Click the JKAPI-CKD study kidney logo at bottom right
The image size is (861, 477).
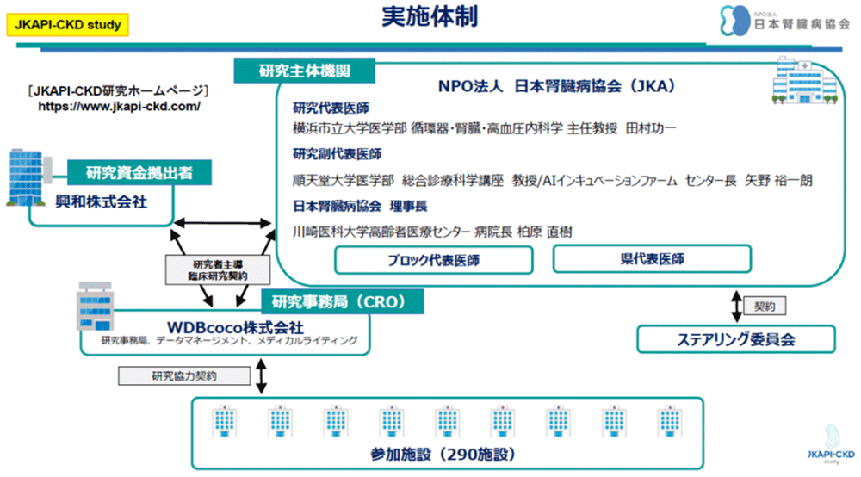832,444
